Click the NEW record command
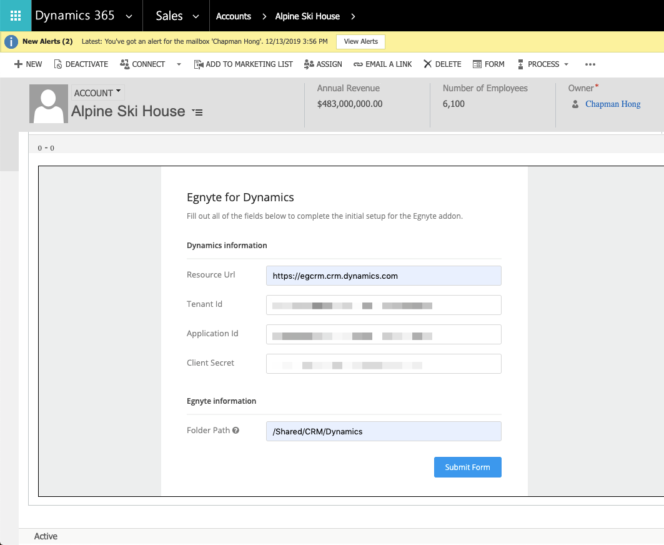 pos(28,64)
